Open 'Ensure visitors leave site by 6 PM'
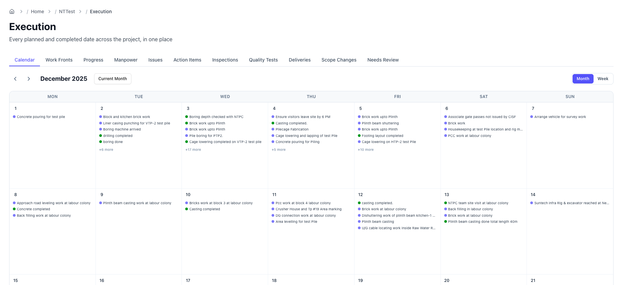The width and height of the screenshot is (622, 285). (301, 117)
